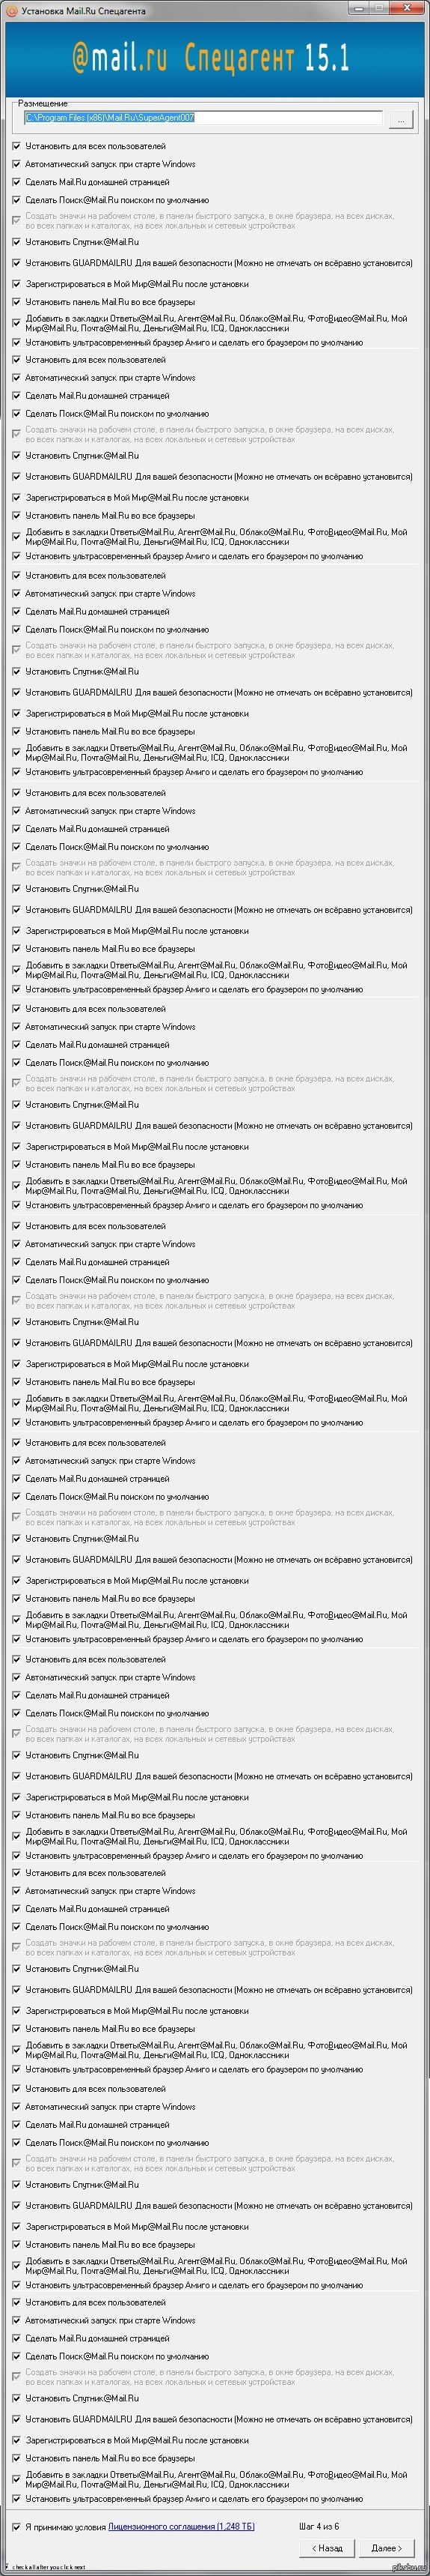Uncheck the bottommost 'Установить ультрасовременный браузер Амиго' checkbox
The height and width of the screenshot is (2576, 430).
pyautogui.click(x=16, y=2499)
